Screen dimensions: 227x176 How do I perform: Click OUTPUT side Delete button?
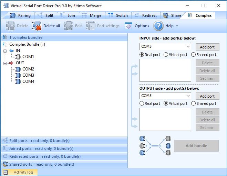[x=207, y=112]
